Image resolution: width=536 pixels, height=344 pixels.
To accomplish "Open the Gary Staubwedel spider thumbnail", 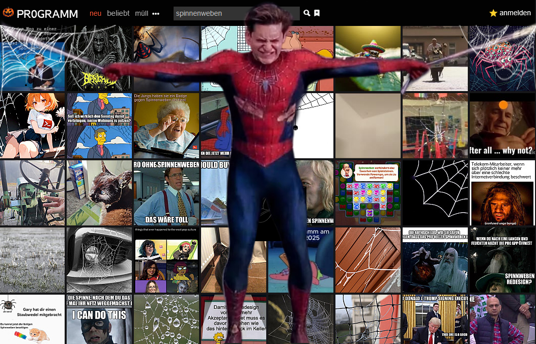I will click(x=32, y=319).
